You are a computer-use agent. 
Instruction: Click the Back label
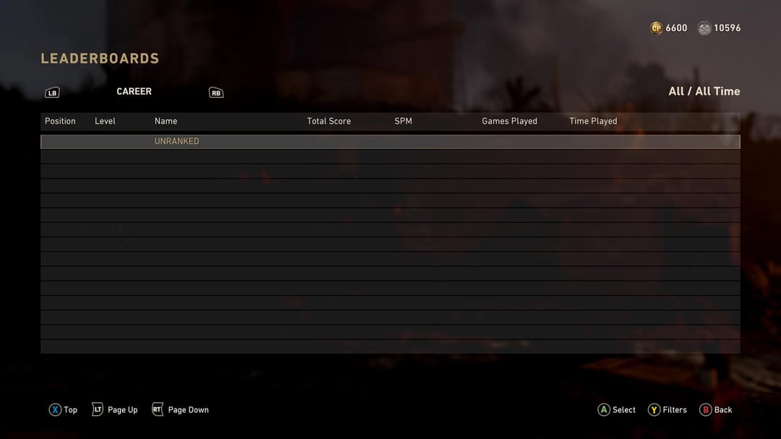(723, 409)
